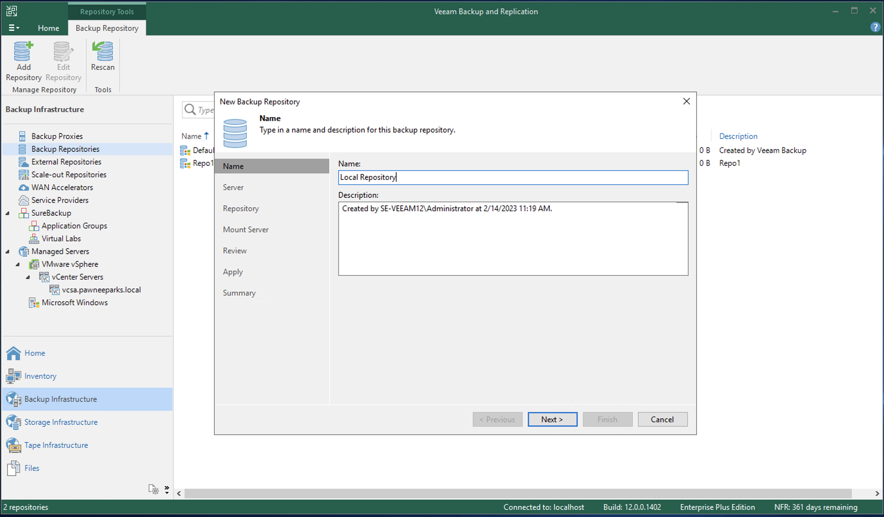The width and height of the screenshot is (884, 517).
Task: Select vcsa.pawneeparks.local server
Action: pos(102,290)
